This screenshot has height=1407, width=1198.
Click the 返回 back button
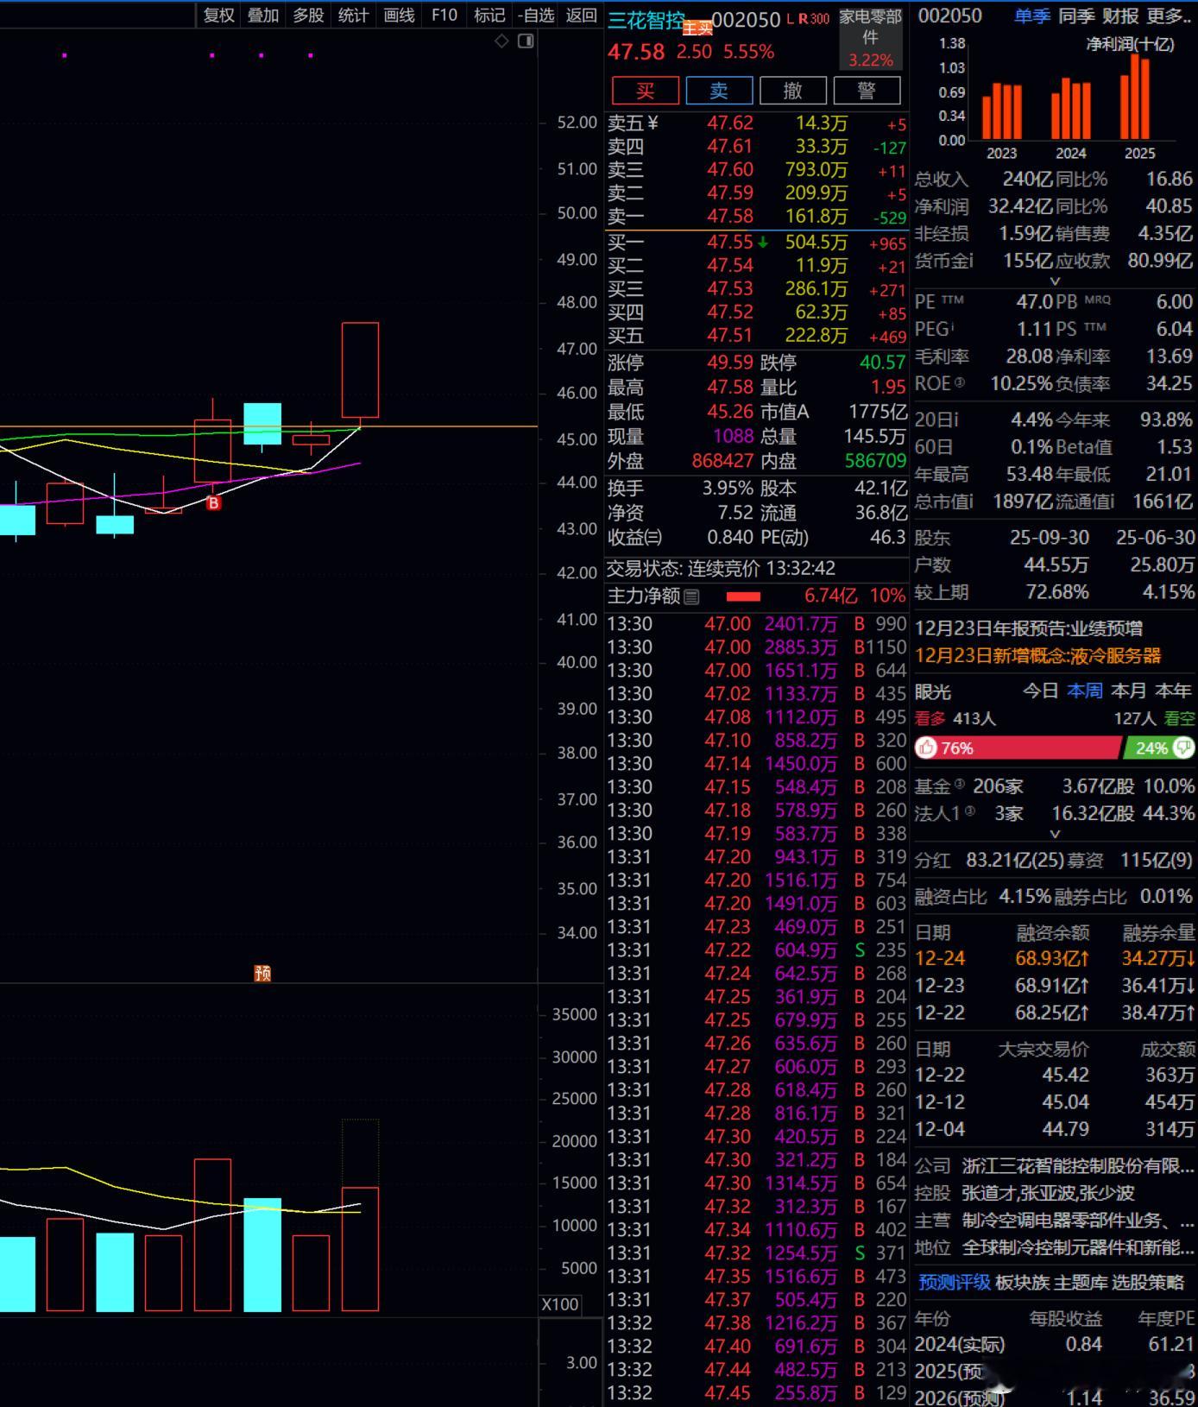(581, 15)
